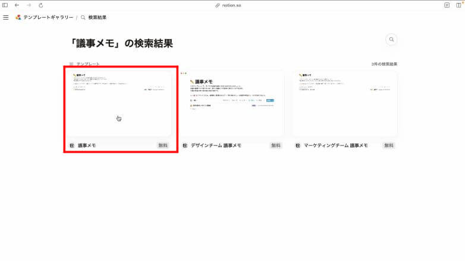Click the 無料 badge on the first 議事メモ card
The width and height of the screenshot is (465, 261).
[163, 145]
